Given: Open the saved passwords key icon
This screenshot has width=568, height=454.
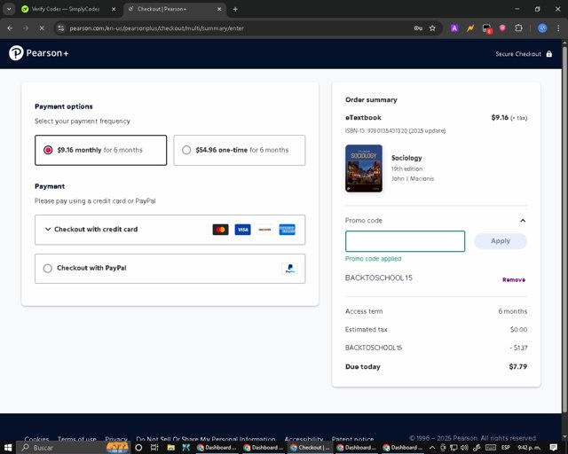Looking at the screenshot, I should pyautogui.click(x=418, y=28).
